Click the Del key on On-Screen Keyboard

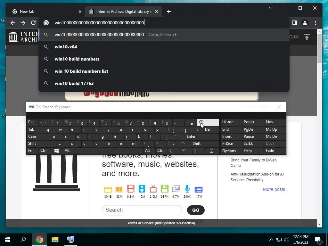pos(211,129)
